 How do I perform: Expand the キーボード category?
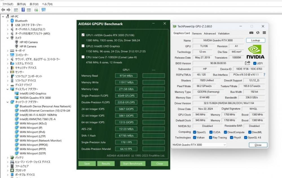tap(8, 51)
